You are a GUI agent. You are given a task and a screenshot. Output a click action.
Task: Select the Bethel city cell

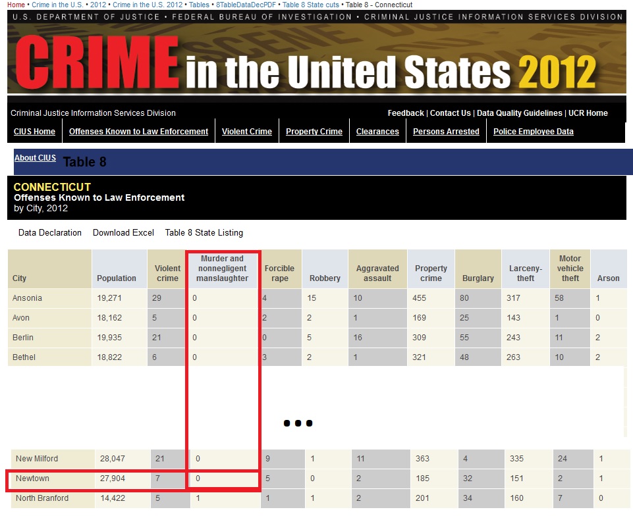(x=49, y=357)
